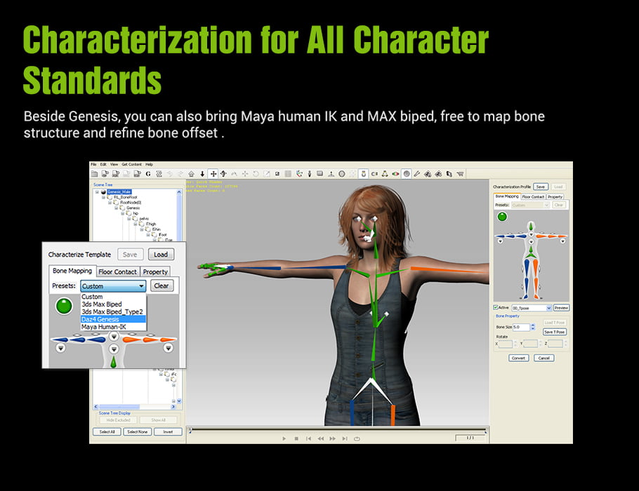Screen dimensions: 639x491
Task: Jump to first frame in playback bar
Action: coord(308,438)
